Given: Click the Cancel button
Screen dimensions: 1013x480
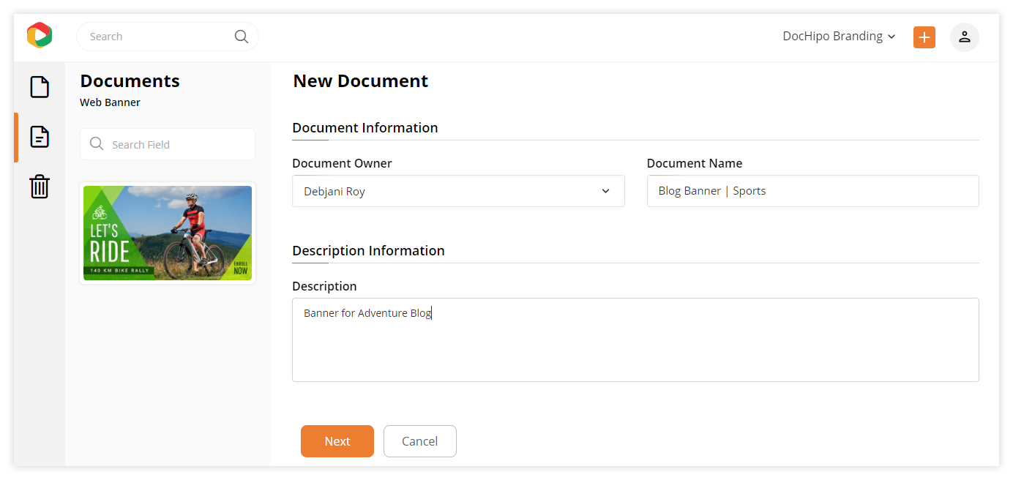Looking at the screenshot, I should 420,441.
